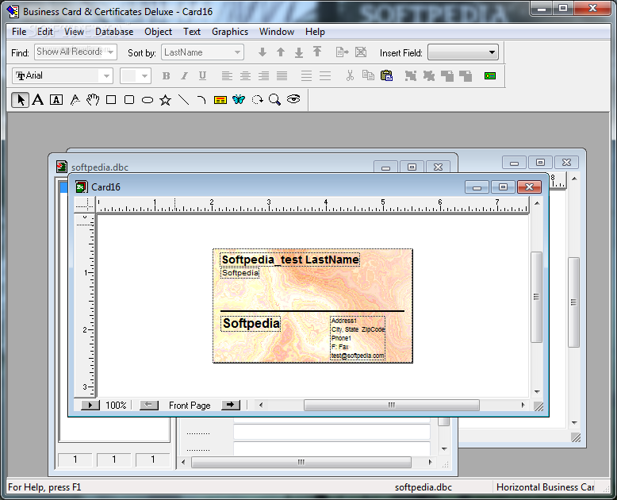
Task: Click the green card icon in toolbar
Action: (490, 75)
